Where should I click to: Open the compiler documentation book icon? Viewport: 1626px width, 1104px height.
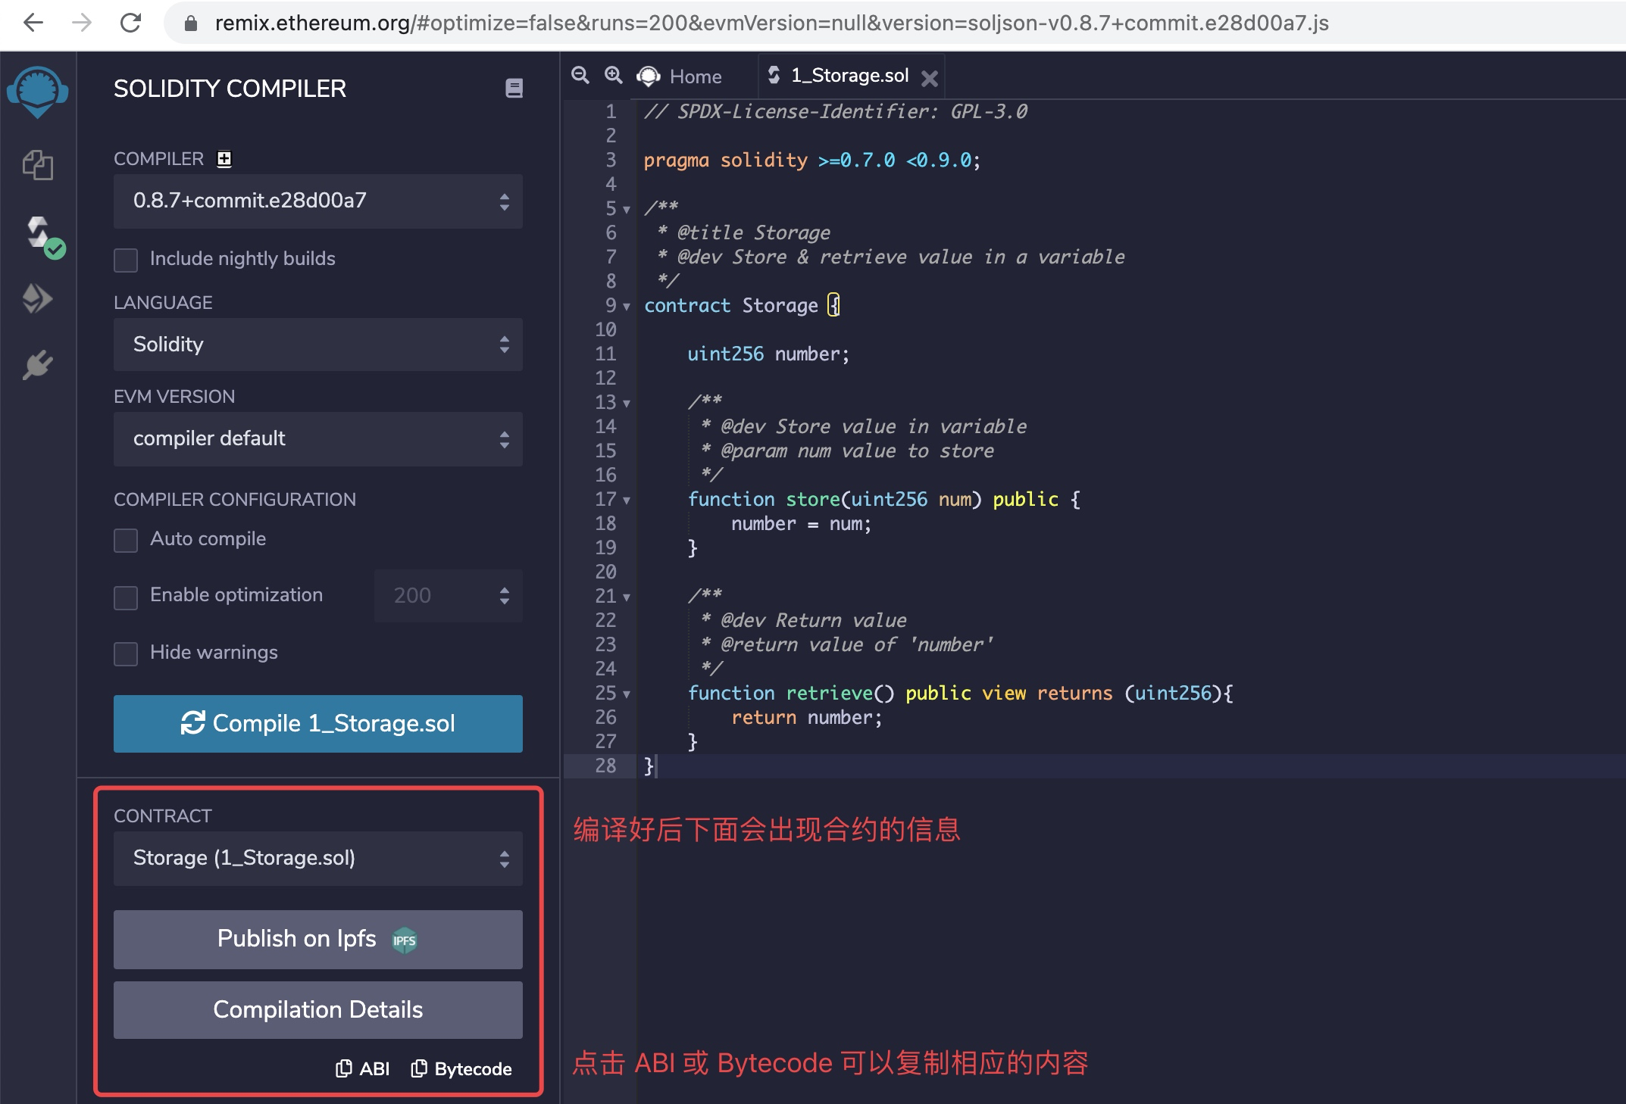pyautogui.click(x=514, y=89)
